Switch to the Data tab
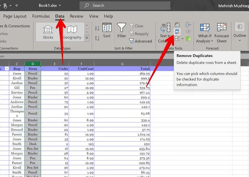 point(60,16)
